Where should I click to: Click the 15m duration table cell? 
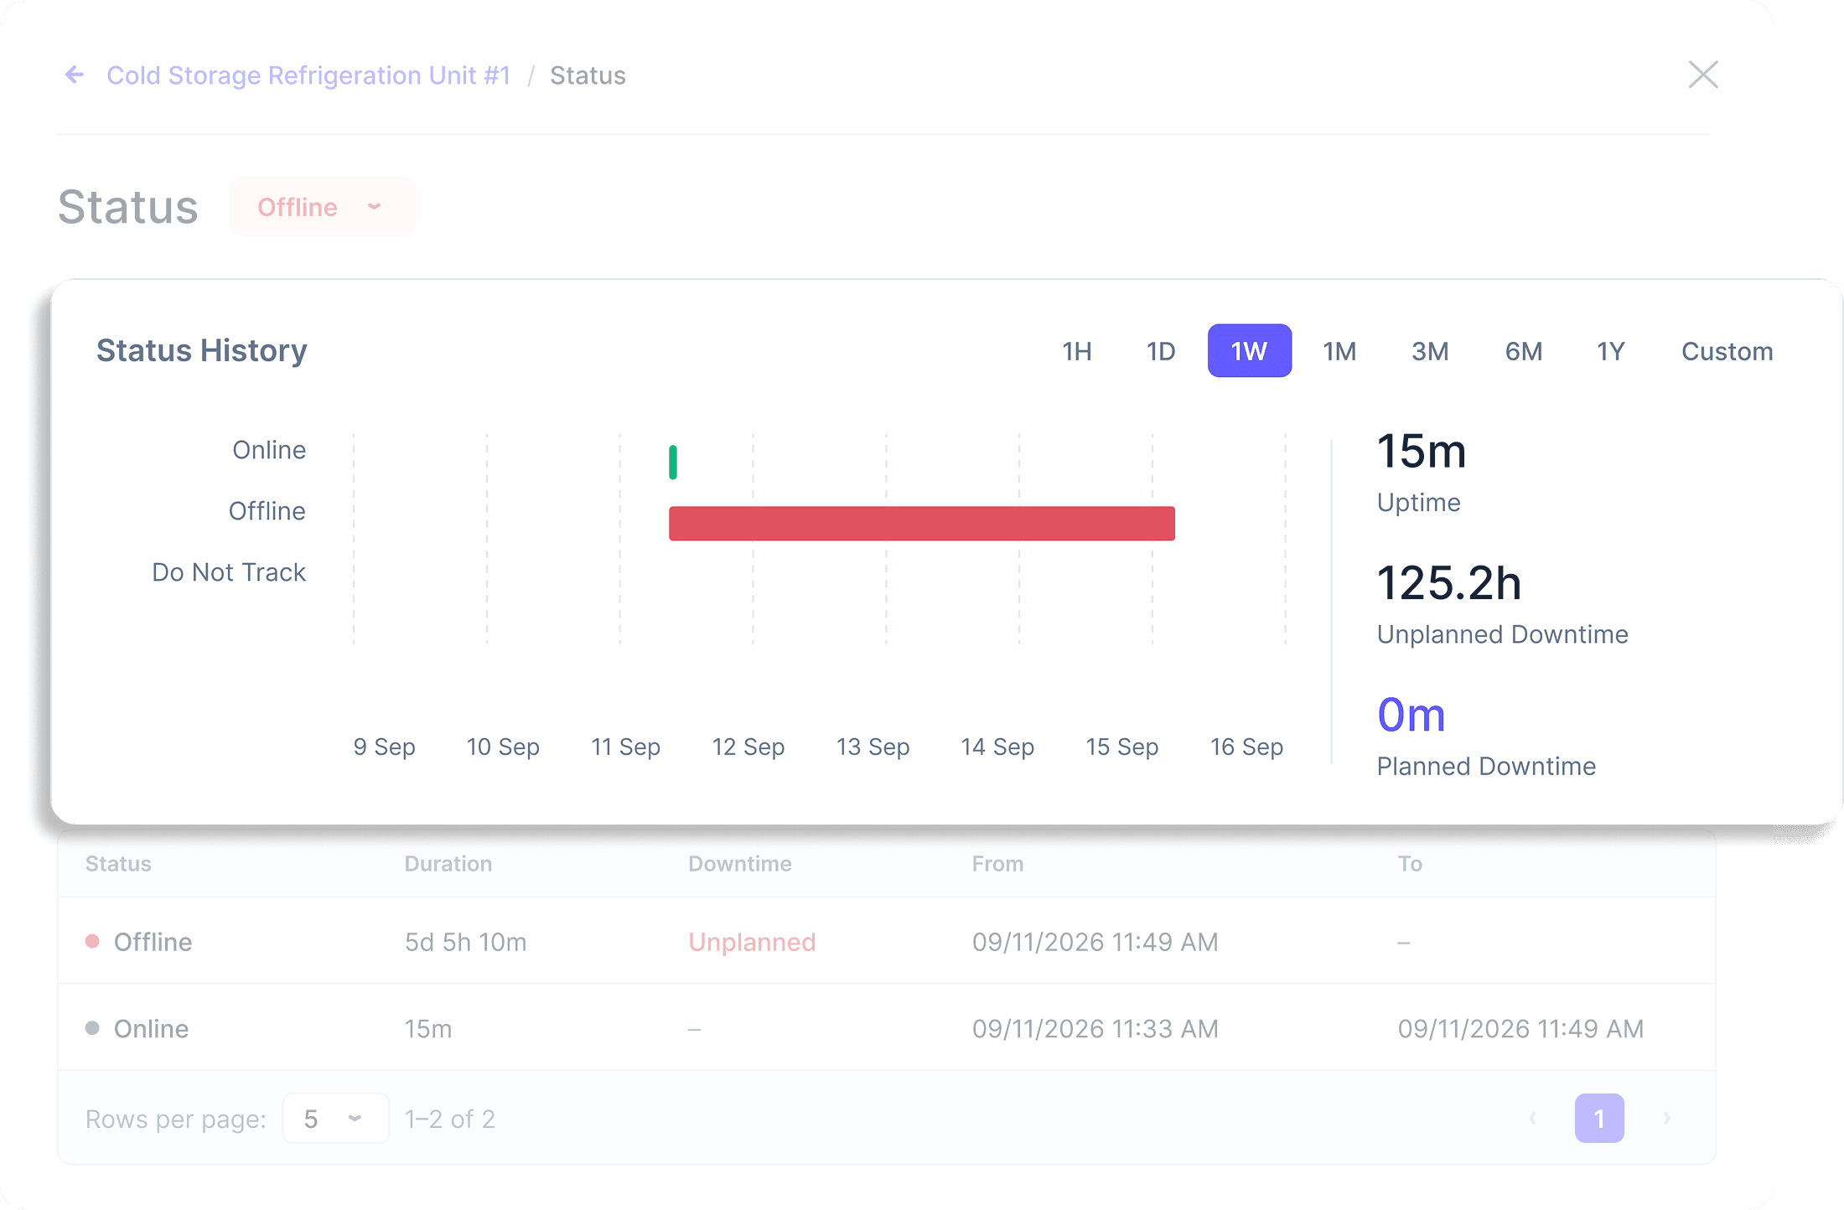coord(427,1028)
